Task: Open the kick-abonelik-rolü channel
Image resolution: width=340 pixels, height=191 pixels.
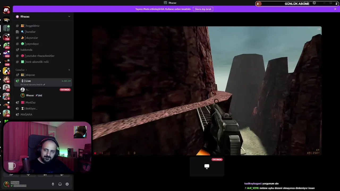Action: click(x=43, y=62)
